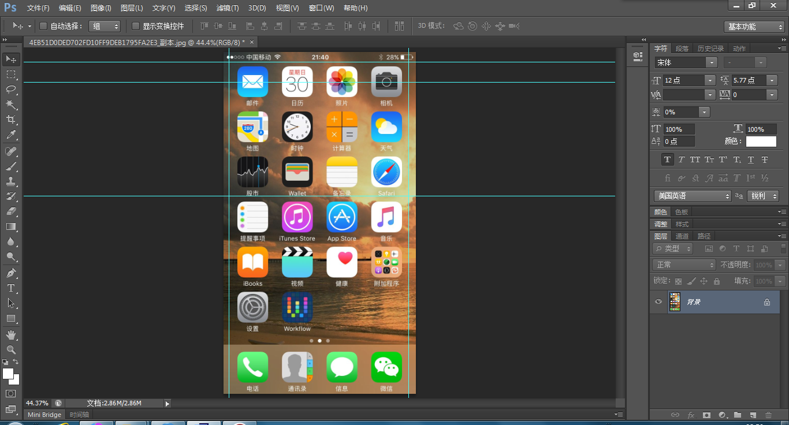Open the 窗口(W) menu
Viewport: 789px width, 425px height.
coord(322,8)
